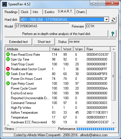Click the Firmware field CC1H
This screenshot has height=139, width=121.
(101, 26)
